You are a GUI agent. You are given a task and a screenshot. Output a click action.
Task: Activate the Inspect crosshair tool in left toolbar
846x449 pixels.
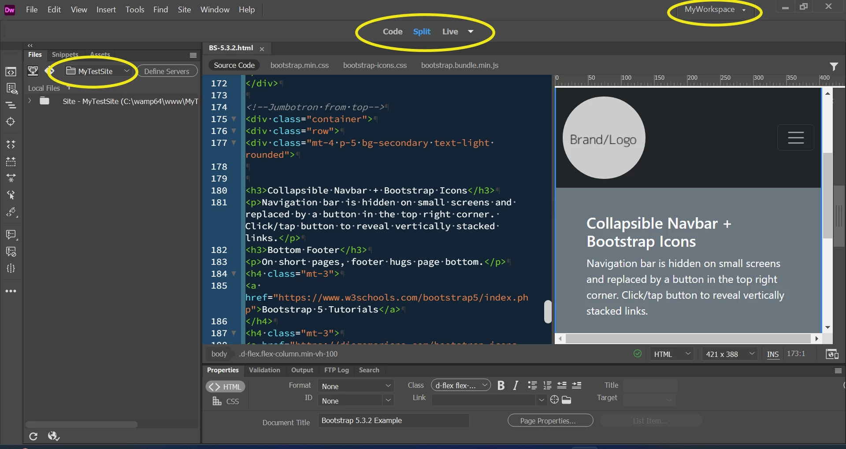pos(11,122)
